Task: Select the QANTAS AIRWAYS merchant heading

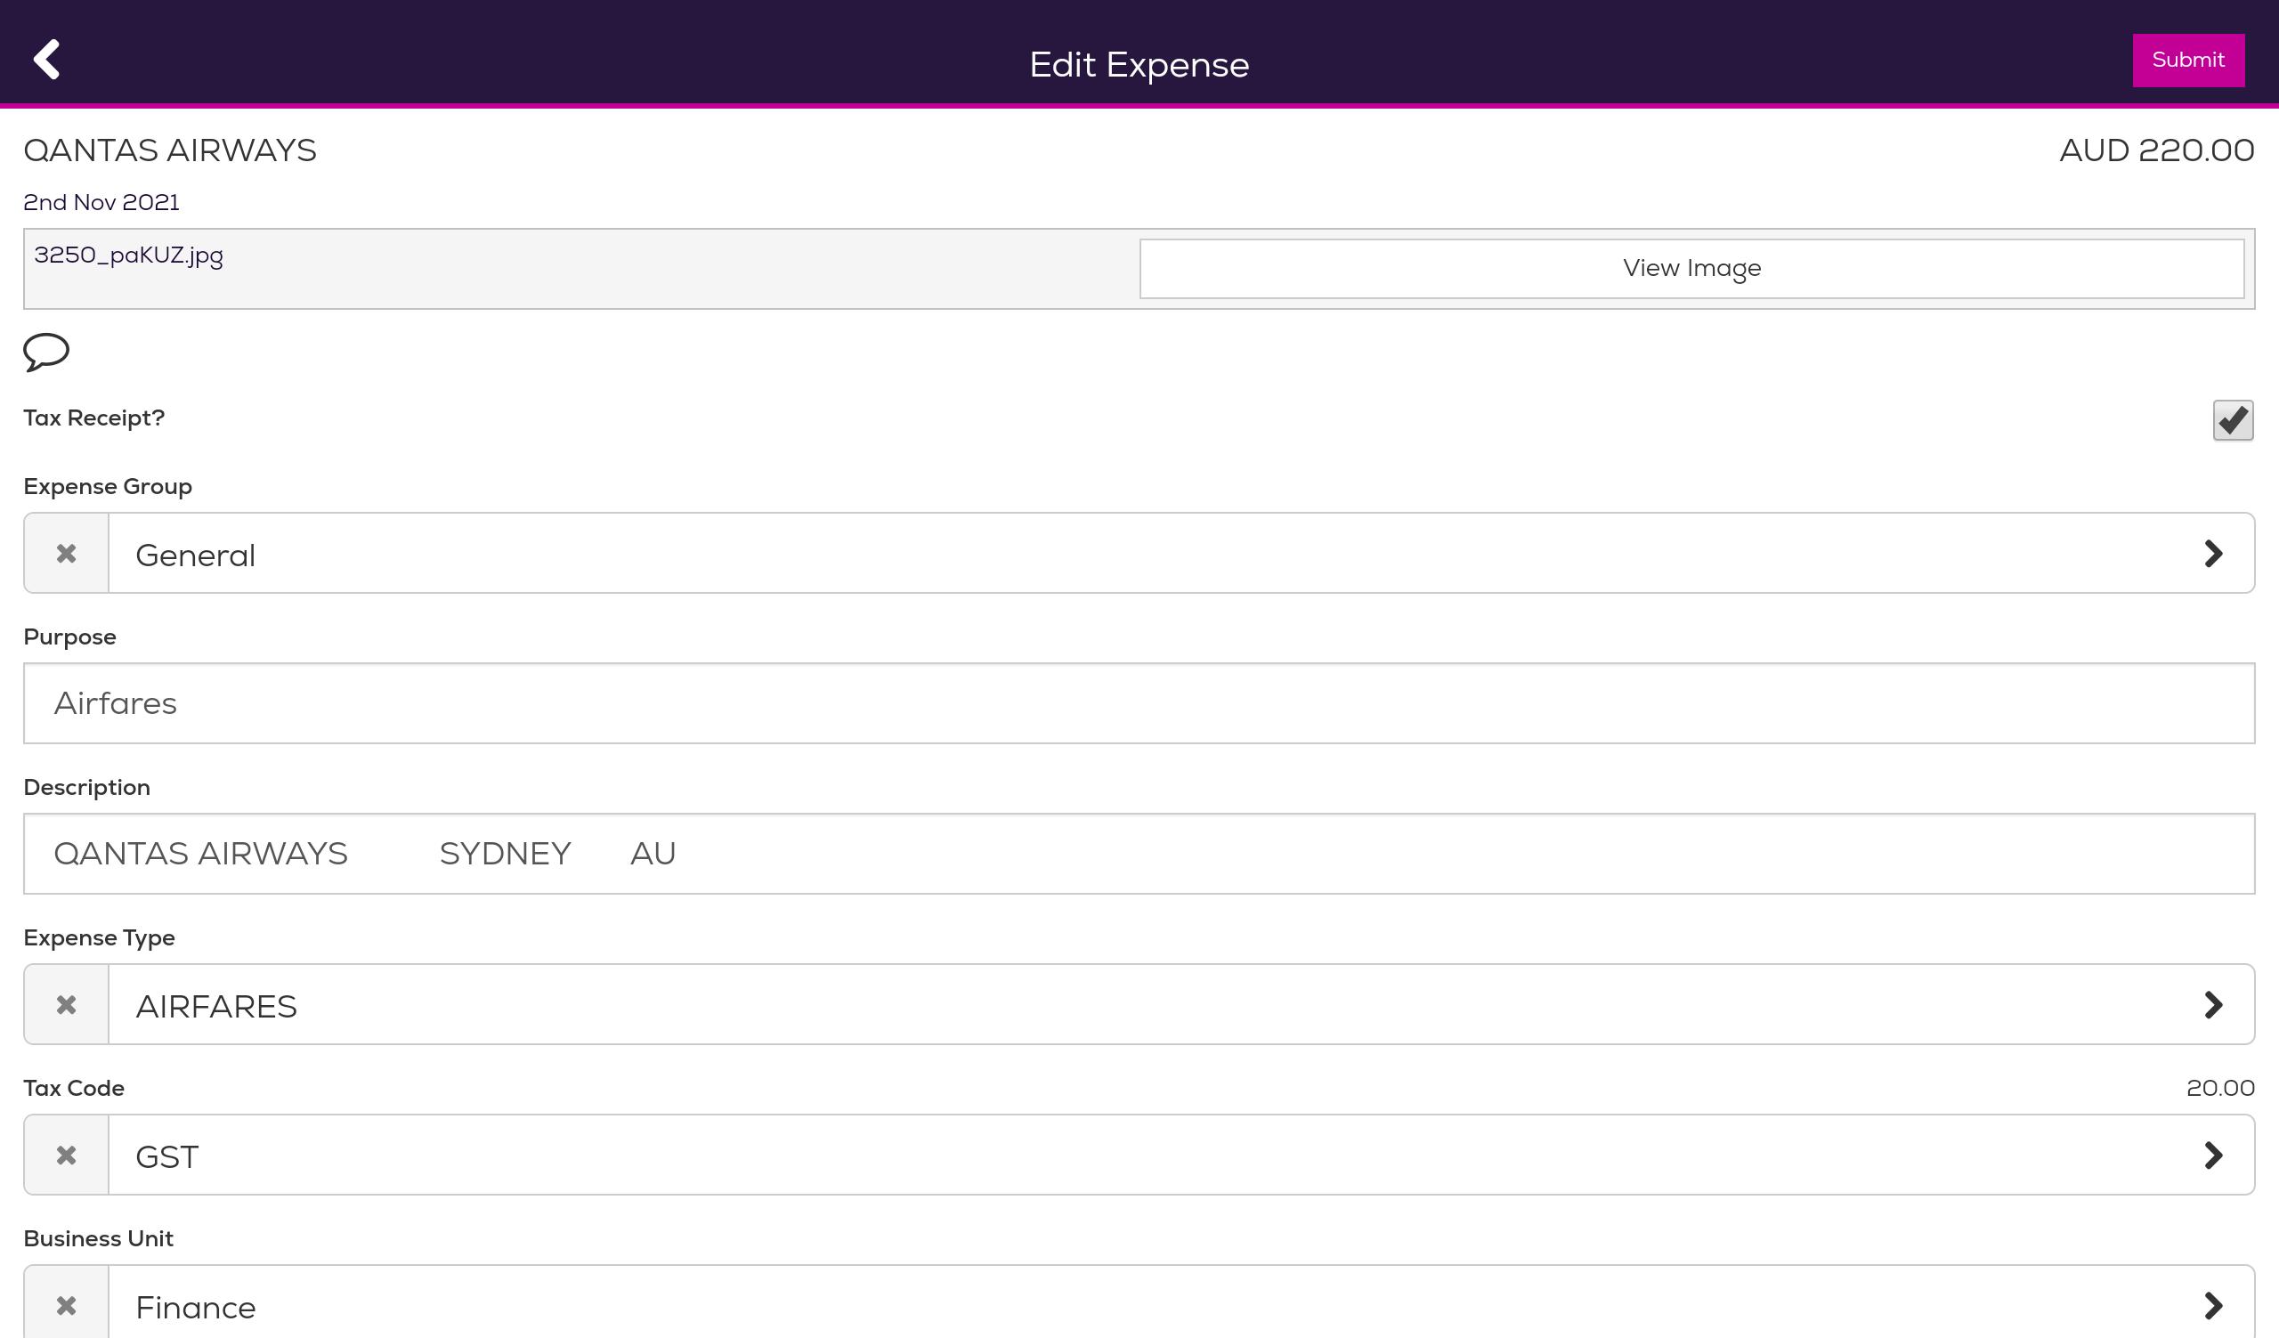Action: tap(170, 150)
